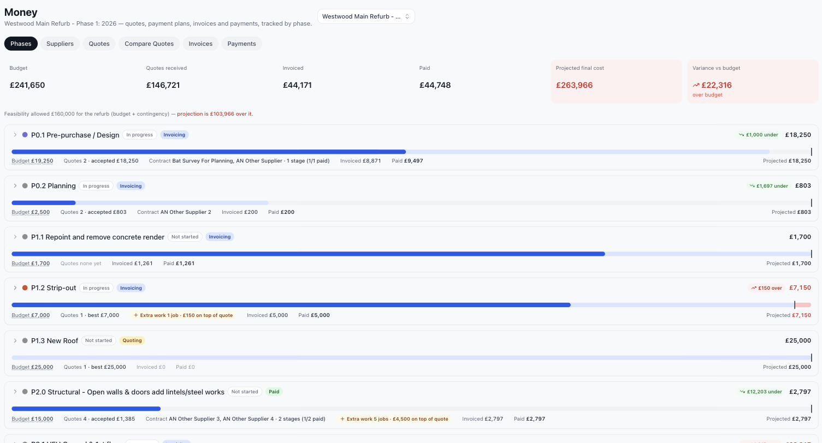Screen dimensions: 822x443
Task: Click the P0.1 Pre-purchase progress bar
Action: coord(411,152)
